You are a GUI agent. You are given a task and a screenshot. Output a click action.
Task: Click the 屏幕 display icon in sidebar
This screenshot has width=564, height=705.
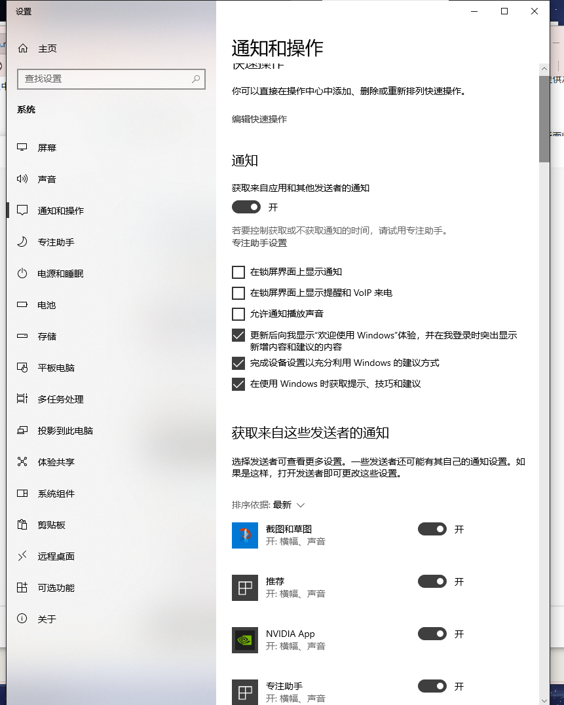[x=22, y=147]
